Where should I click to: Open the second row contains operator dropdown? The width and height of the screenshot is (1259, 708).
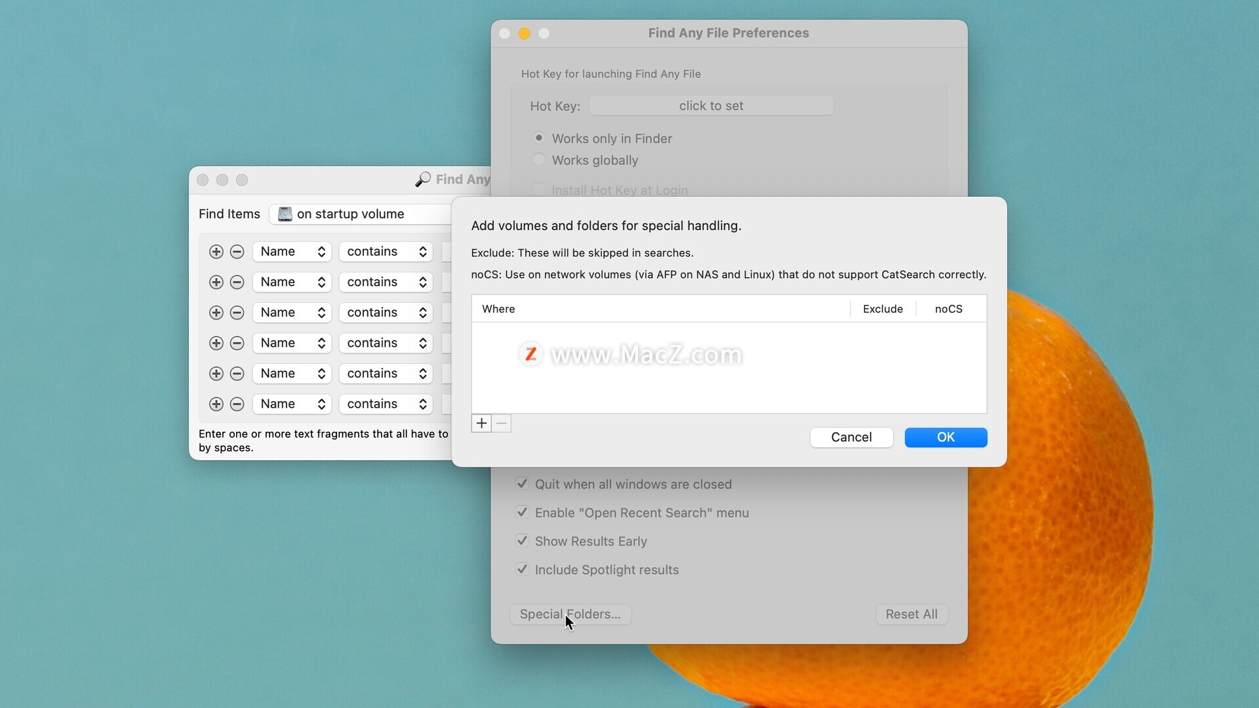pyautogui.click(x=386, y=282)
